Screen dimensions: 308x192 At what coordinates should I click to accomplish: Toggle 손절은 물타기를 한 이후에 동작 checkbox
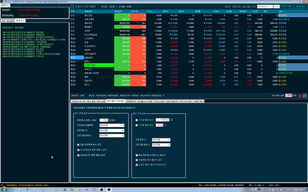137,165
